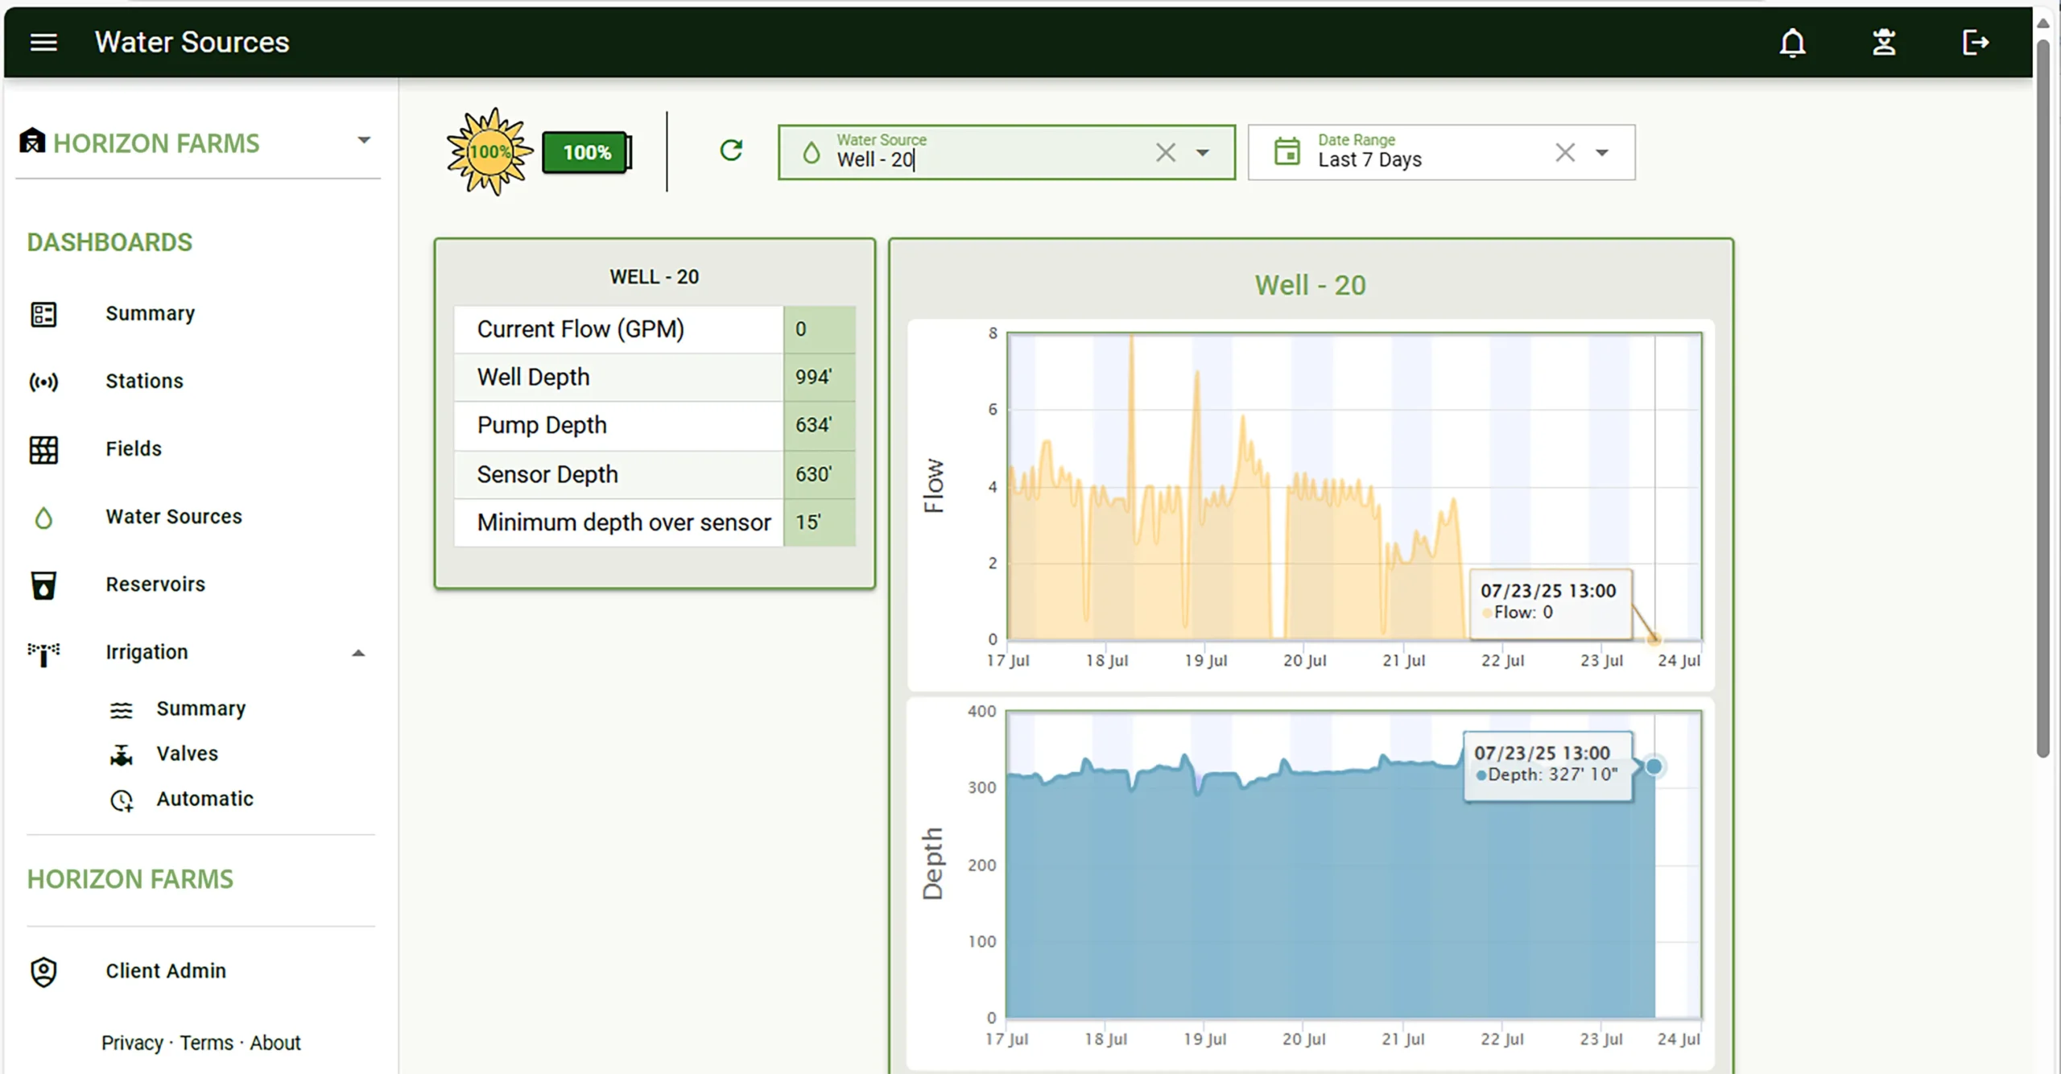Click the sun solar status icon
2061x1074 pixels.
pos(489,151)
